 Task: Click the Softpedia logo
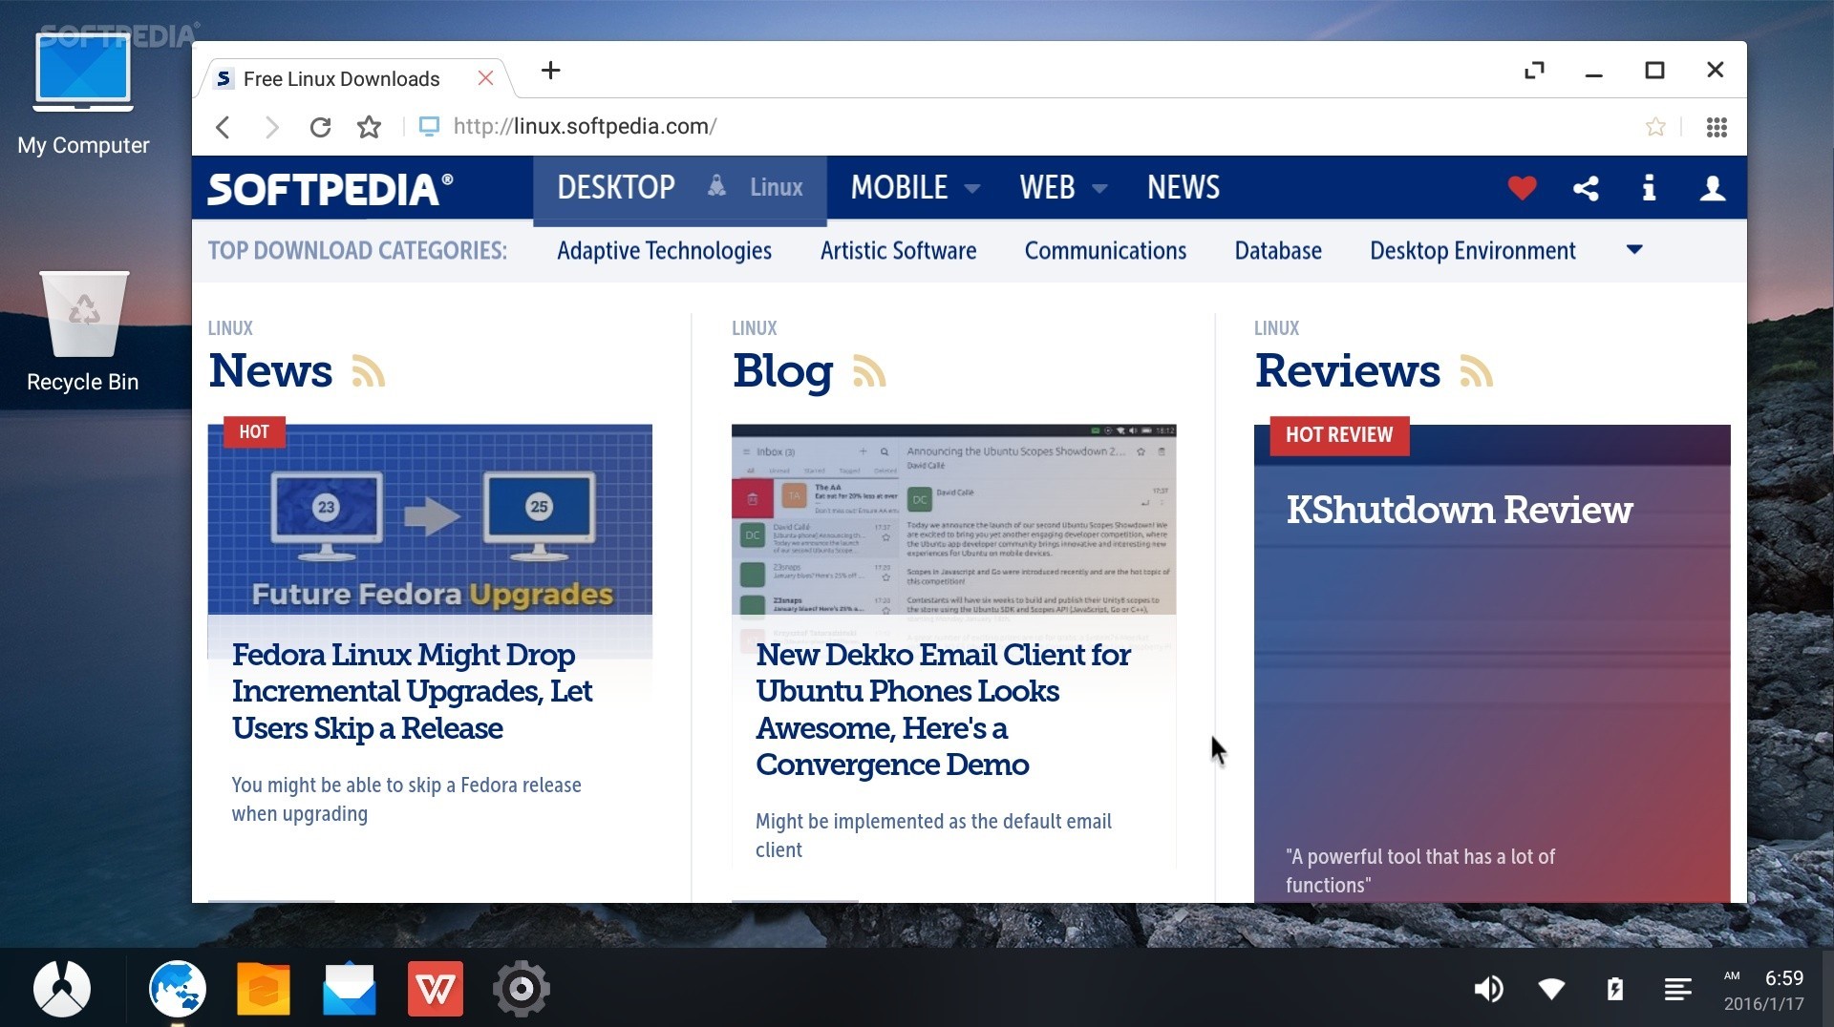(331, 189)
